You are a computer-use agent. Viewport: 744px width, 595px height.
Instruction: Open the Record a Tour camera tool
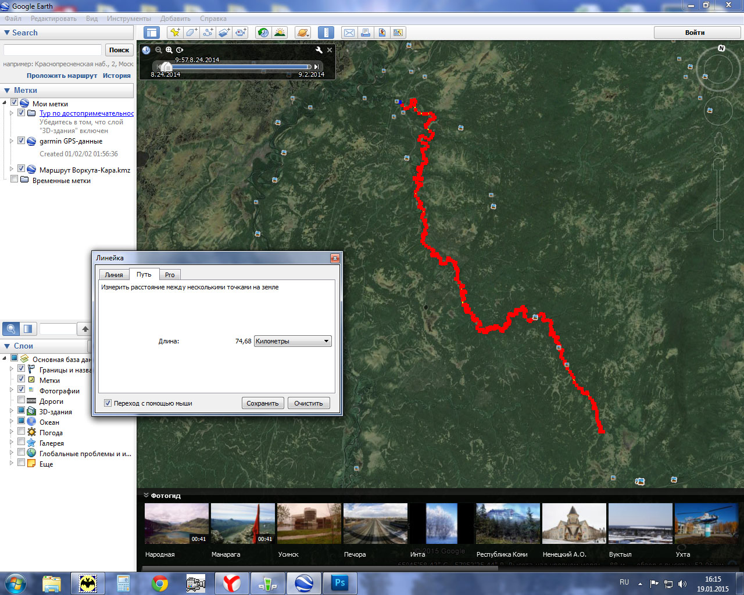point(240,33)
